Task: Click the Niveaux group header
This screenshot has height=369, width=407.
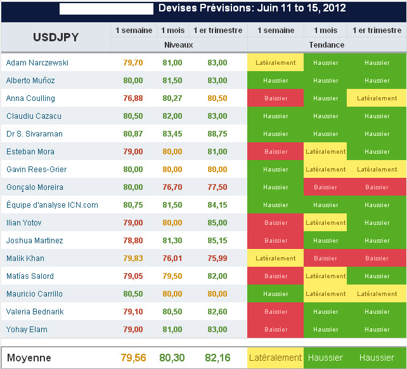Action: pos(179,45)
